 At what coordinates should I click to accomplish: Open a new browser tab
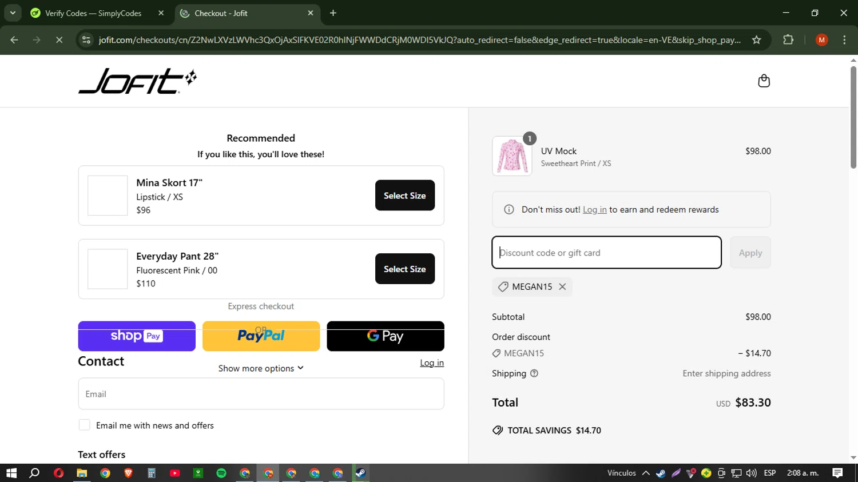[x=333, y=13]
